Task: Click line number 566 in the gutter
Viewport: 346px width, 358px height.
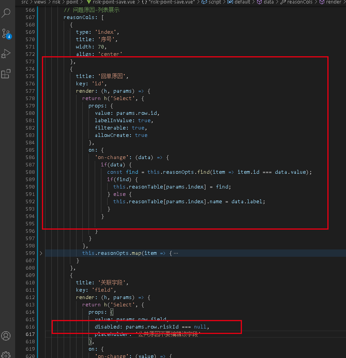Action: pyautogui.click(x=30, y=10)
